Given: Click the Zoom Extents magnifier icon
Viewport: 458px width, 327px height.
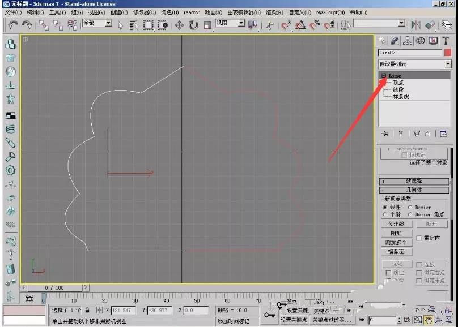Looking at the screenshot, I should (x=418, y=320).
